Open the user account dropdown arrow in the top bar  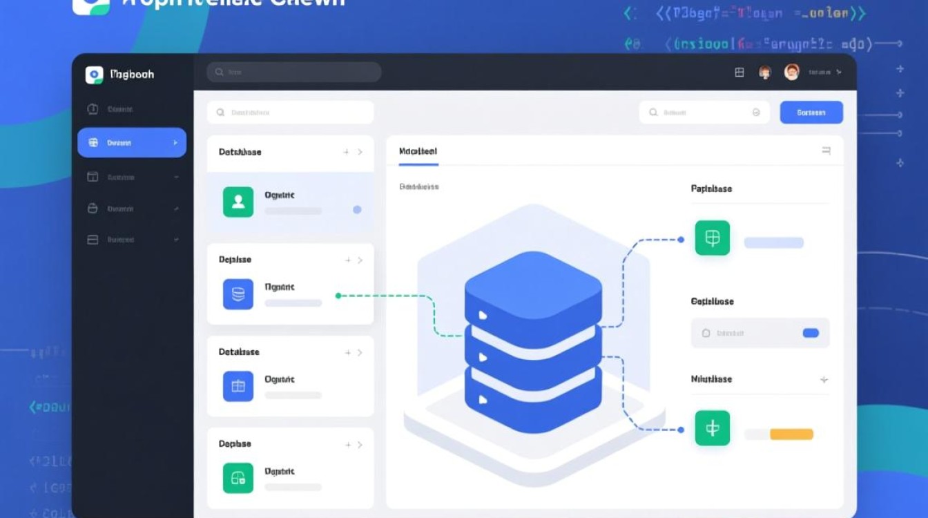point(838,72)
